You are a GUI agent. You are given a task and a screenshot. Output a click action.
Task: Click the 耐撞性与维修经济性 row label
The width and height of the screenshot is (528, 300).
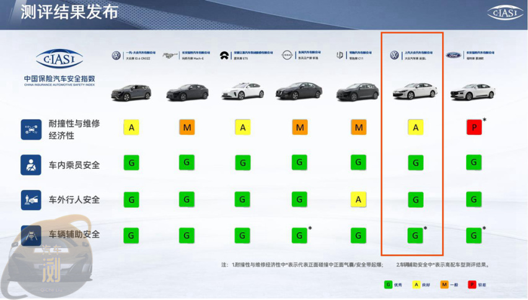click(74, 130)
